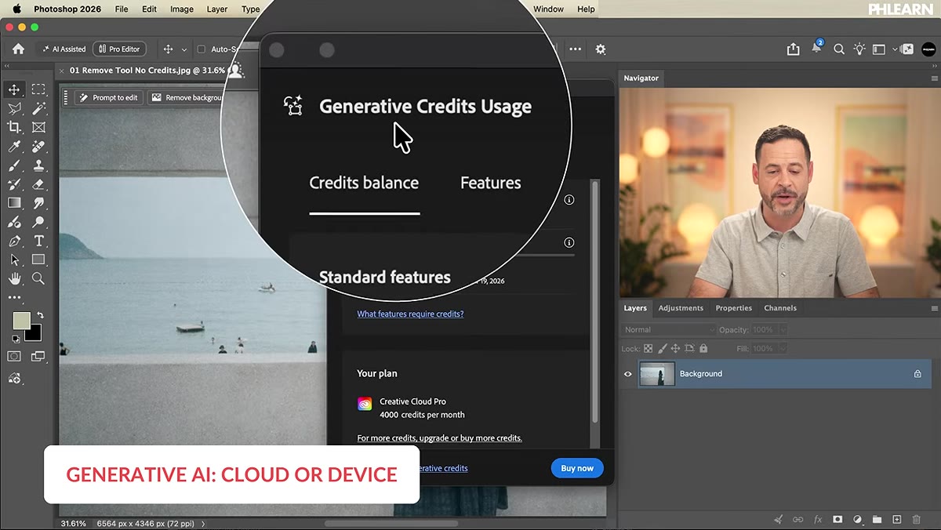
Task: Open the File menu
Action: pos(122,9)
